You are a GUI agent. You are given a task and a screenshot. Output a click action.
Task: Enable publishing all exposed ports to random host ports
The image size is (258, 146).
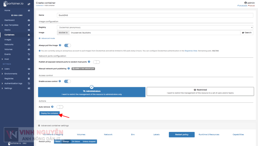click(96, 62)
